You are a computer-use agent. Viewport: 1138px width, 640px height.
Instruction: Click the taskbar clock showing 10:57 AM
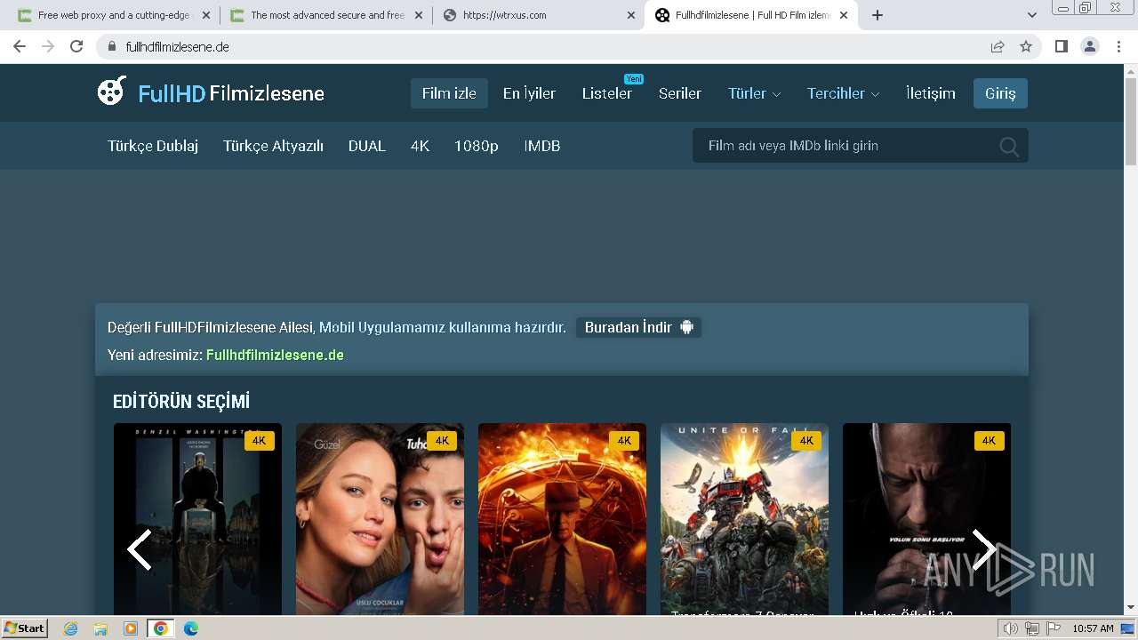point(1093,628)
